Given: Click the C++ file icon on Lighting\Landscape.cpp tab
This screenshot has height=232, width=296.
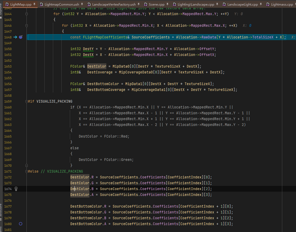Looking at the screenshot, I should (x=174, y=4).
